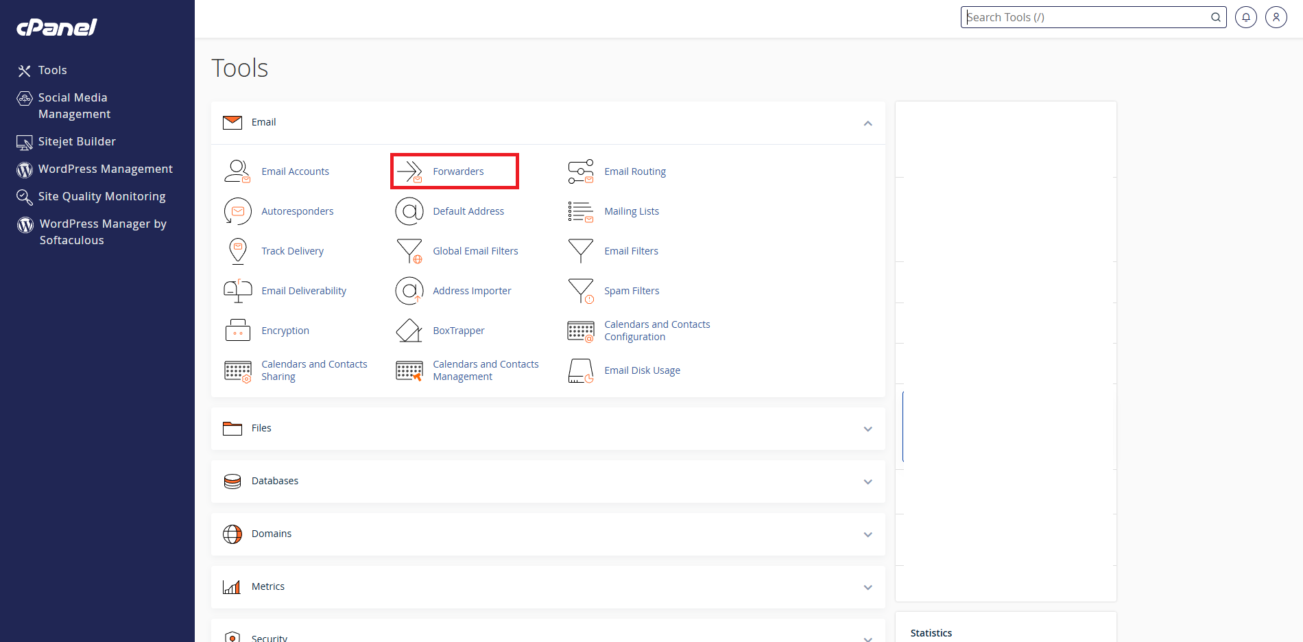
Task: Expand the Files section chevron
Action: click(868, 429)
